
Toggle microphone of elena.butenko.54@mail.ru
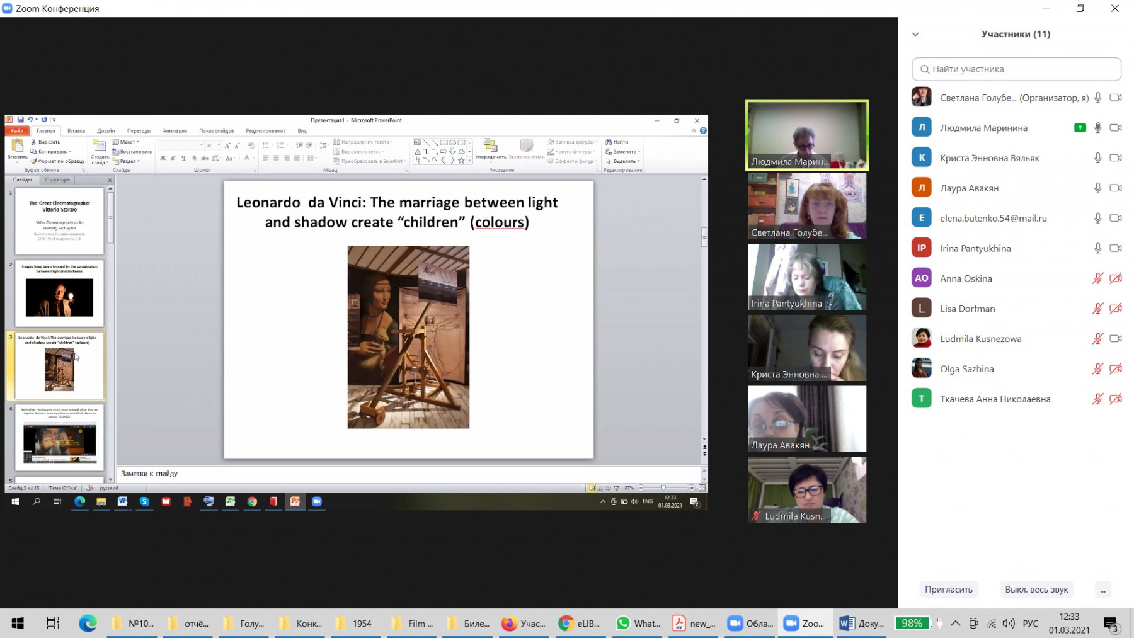pyautogui.click(x=1097, y=218)
